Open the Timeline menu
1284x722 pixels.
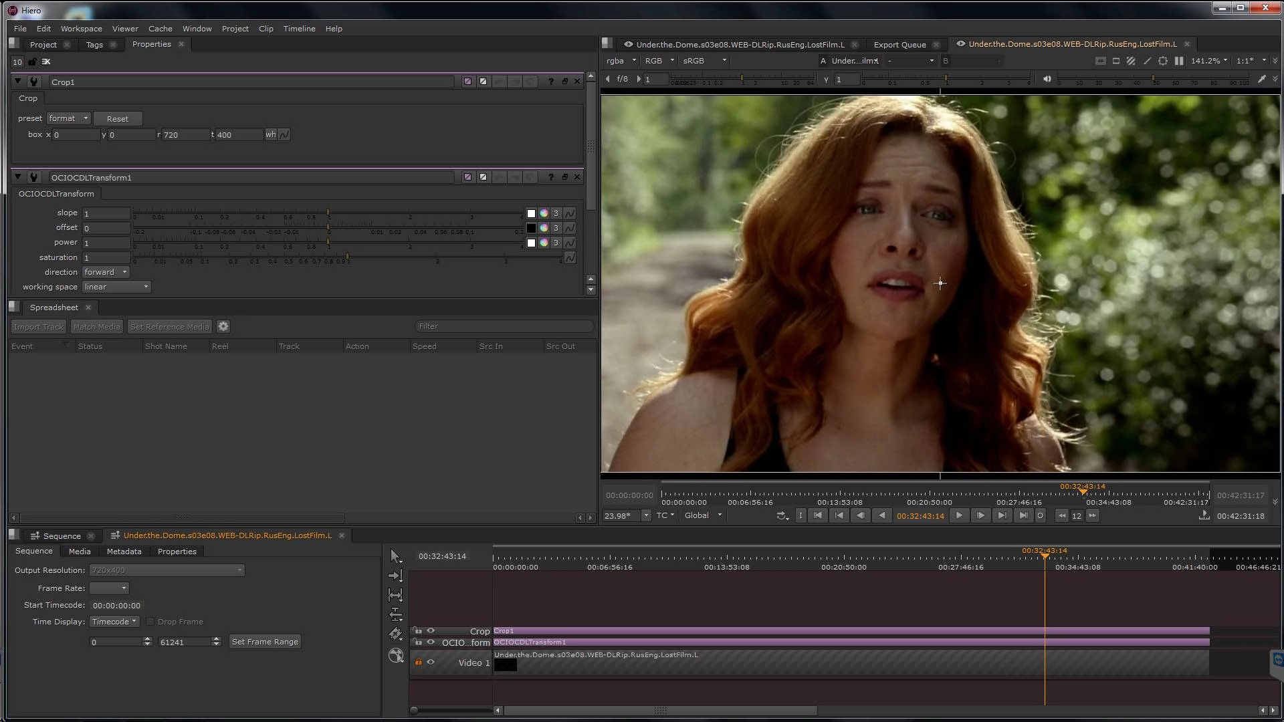(299, 29)
